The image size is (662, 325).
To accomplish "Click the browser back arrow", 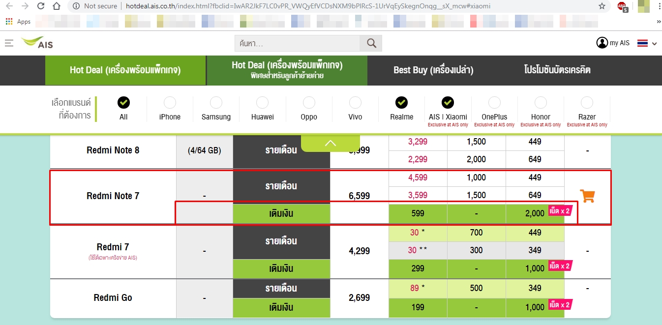I will pos(9,6).
